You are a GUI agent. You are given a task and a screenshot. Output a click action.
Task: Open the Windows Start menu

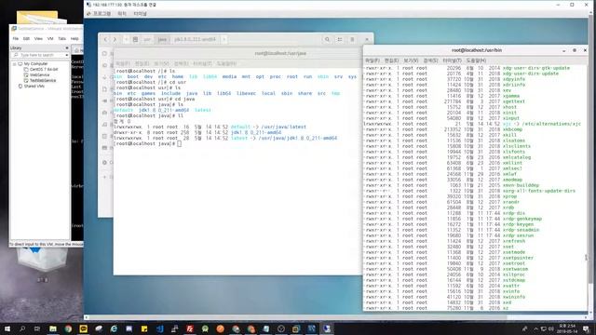coord(7,328)
